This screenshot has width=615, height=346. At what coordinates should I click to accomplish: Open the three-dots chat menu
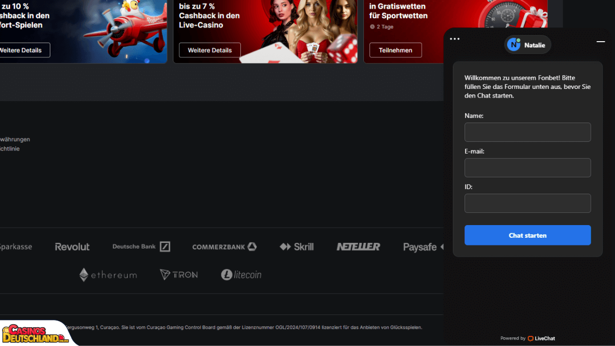[x=454, y=39]
